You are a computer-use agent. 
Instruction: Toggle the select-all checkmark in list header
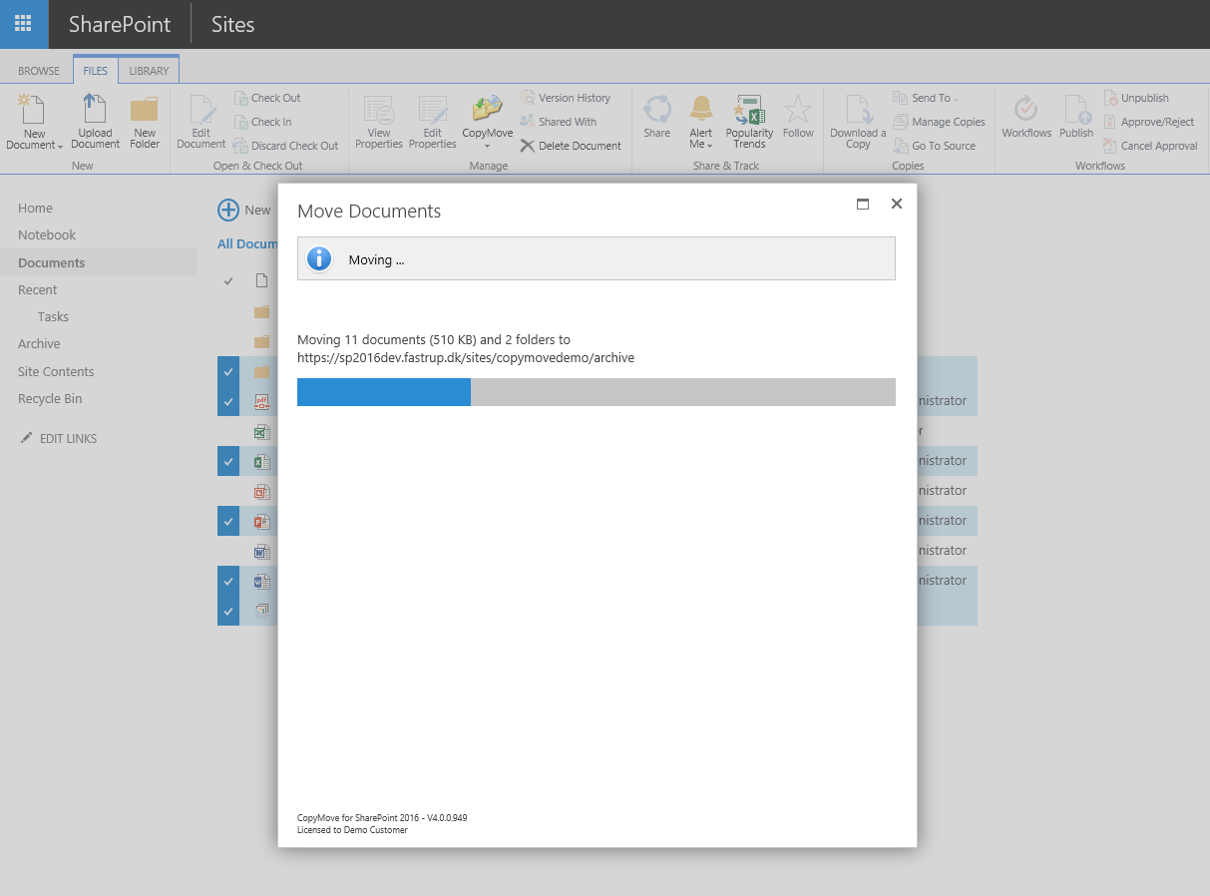(x=228, y=280)
